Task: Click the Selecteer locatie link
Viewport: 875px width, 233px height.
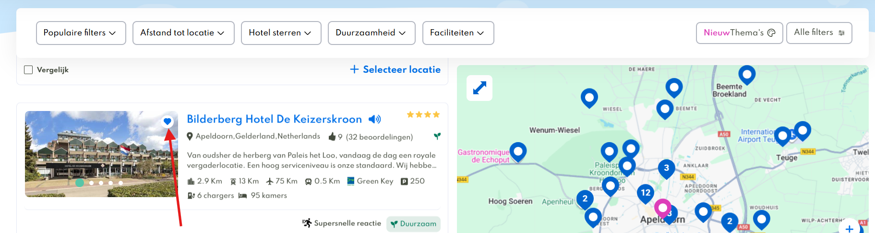Action: (x=396, y=69)
